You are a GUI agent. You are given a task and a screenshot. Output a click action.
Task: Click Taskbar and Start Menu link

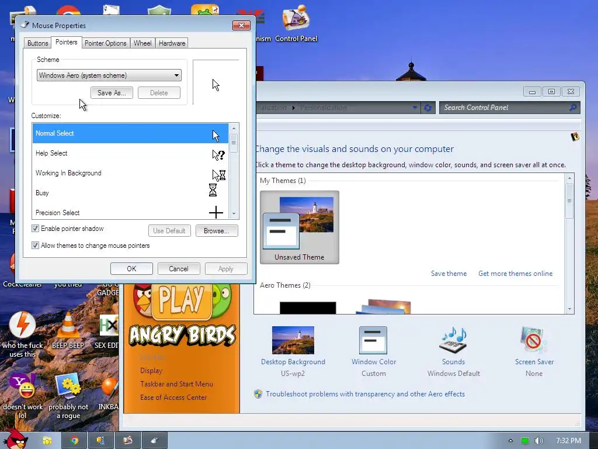(176, 384)
